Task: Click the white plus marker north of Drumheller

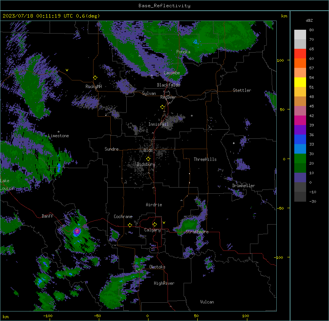Action: click(234, 143)
